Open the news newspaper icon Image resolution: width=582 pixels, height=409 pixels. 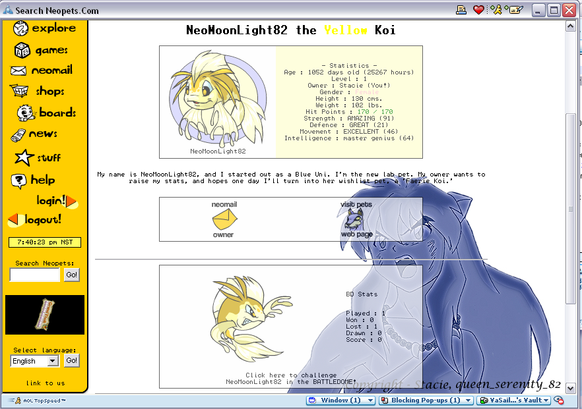tap(18, 135)
